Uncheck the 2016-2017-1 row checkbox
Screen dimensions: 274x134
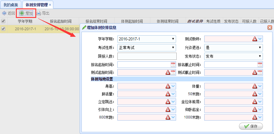(x=3, y=29)
